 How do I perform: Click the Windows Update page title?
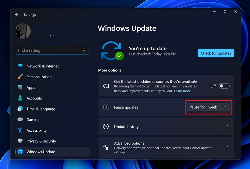(x=127, y=28)
